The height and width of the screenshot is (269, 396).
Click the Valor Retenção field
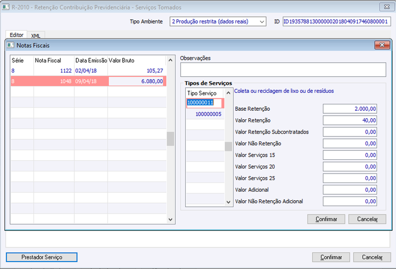[350, 120]
